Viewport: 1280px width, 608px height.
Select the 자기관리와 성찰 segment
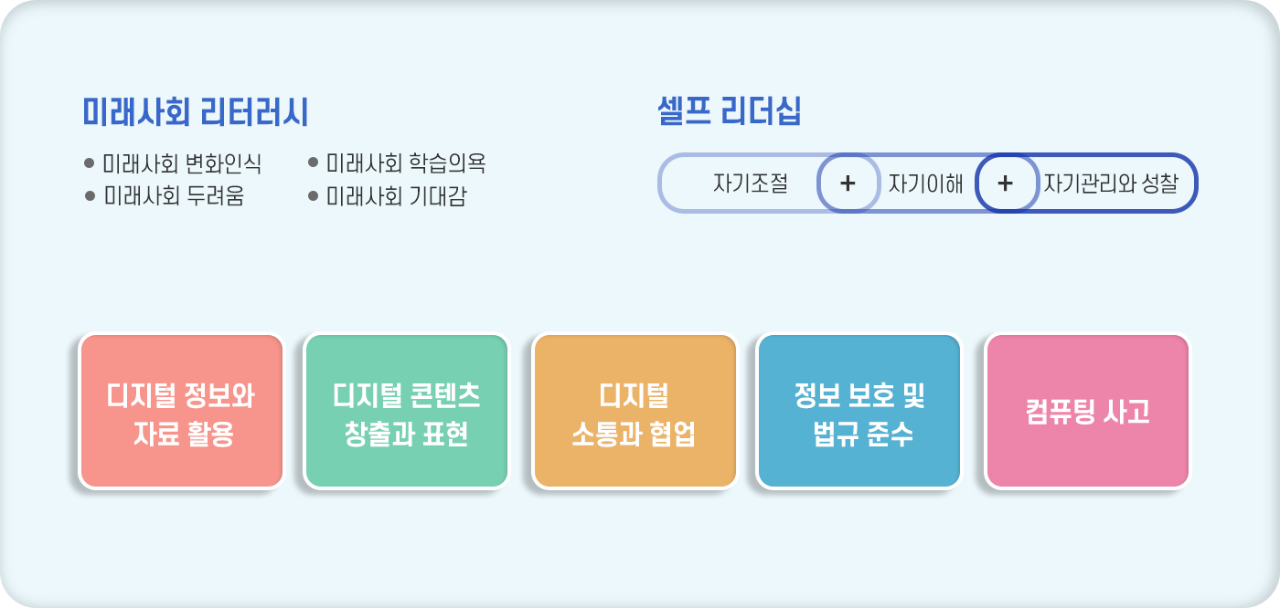(x=1111, y=183)
